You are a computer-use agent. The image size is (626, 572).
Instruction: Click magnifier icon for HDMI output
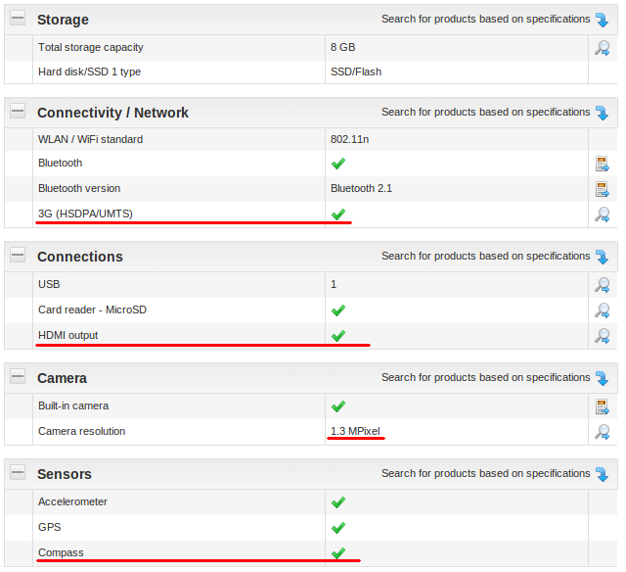coord(603,336)
